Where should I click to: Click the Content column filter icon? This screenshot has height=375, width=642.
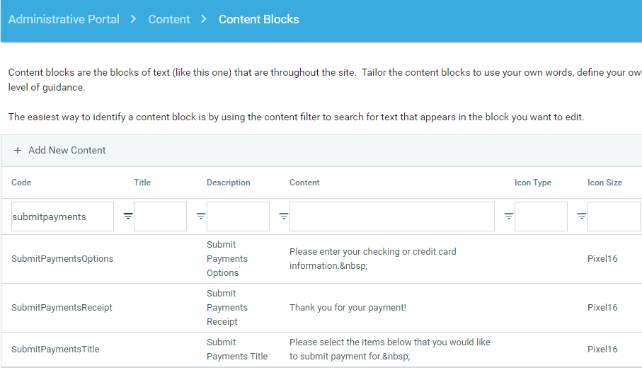coord(509,217)
